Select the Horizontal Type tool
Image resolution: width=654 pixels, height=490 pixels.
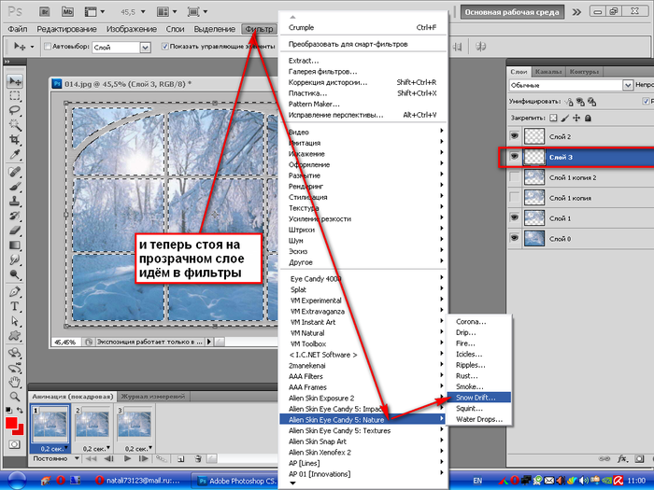[15, 307]
